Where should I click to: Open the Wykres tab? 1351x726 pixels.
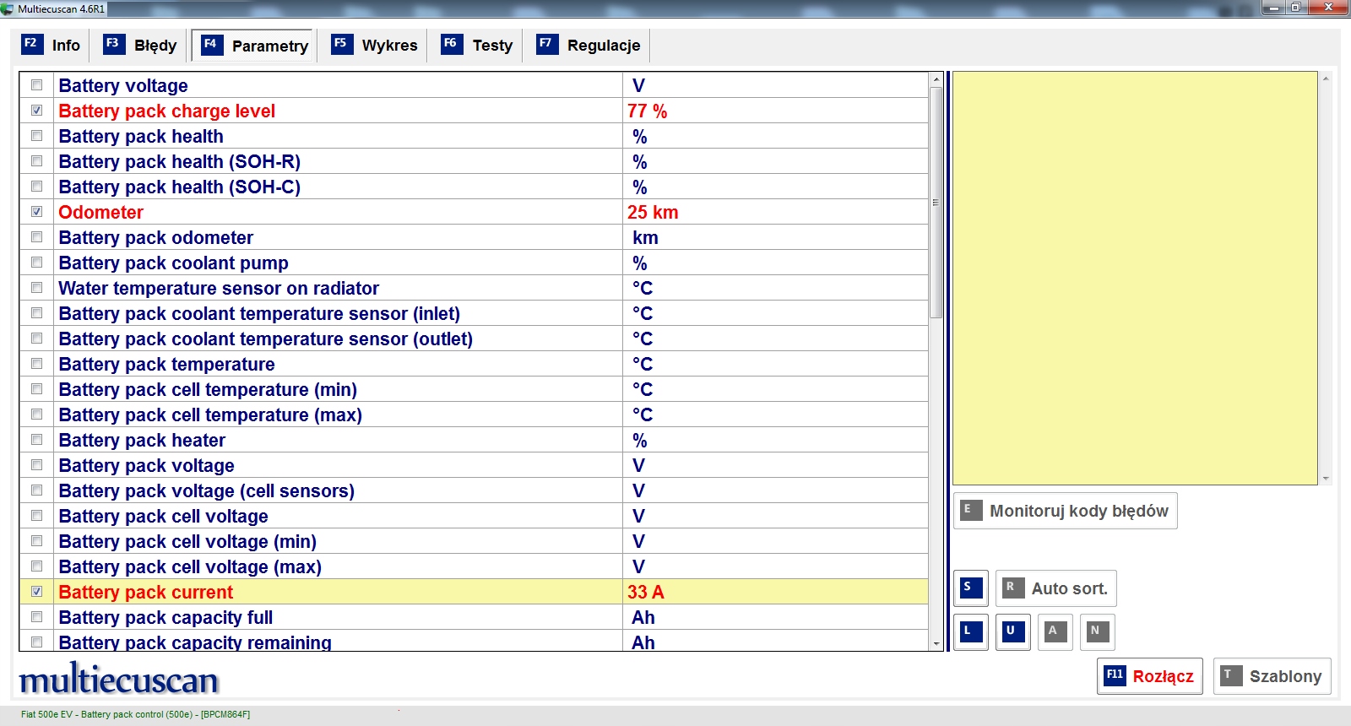click(374, 46)
